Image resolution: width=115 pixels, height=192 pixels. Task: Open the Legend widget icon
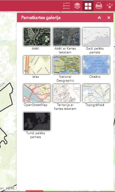(67, 6)
